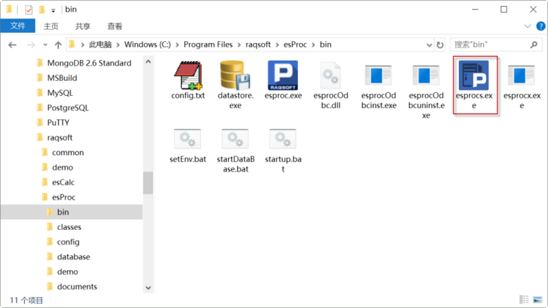The image size is (548, 308).
Task: Select the highlighted bin folder in tree
Action: (x=71, y=212)
